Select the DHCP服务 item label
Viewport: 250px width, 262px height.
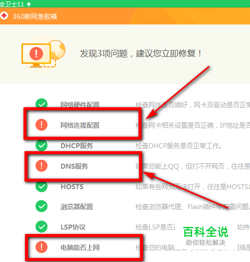click(76, 146)
